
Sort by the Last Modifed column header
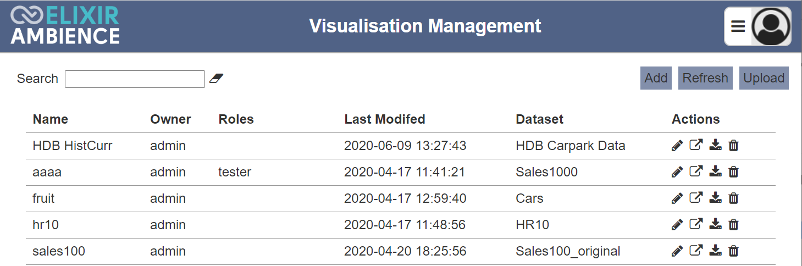[385, 119]
